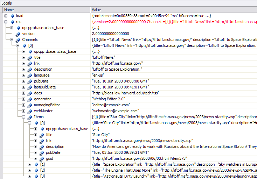Click the icon beside webMaster

click(x=30, y=111)
